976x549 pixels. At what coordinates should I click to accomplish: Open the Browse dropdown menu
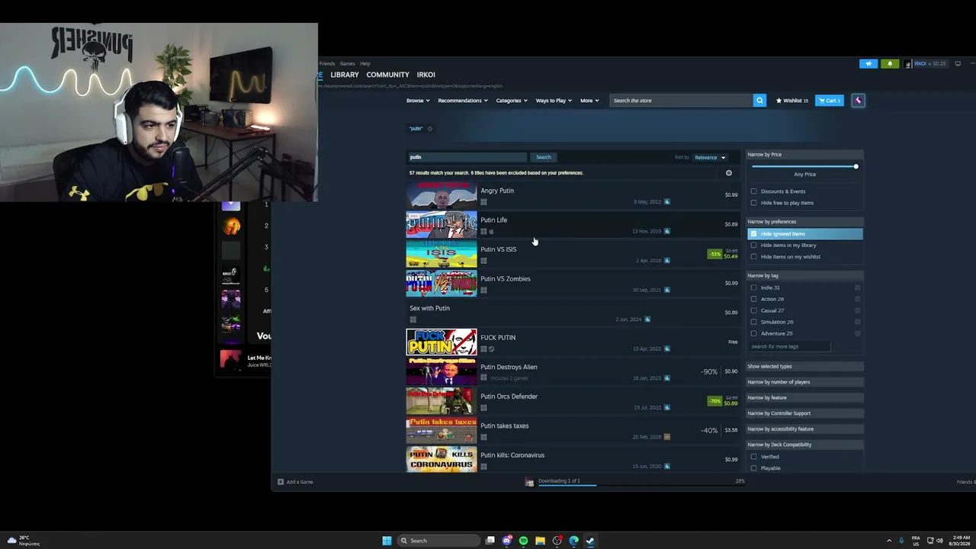418,101
